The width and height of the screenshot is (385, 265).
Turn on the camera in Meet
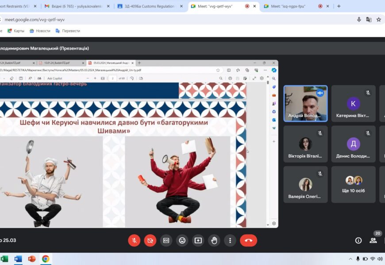point(150,240)
